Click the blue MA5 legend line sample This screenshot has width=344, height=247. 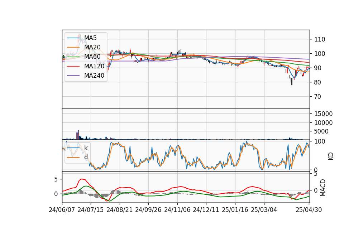pos(73,38)
